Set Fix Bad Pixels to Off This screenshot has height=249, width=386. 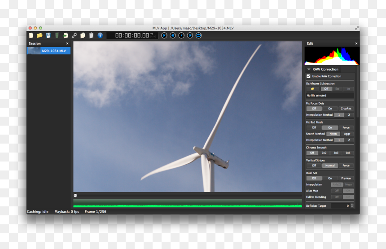click(314, 128)
